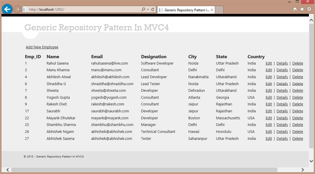This screenshot has width=315, height=174.
Task: View Details for Mayank Dhulekar
Action: click(x=282, y=118)
